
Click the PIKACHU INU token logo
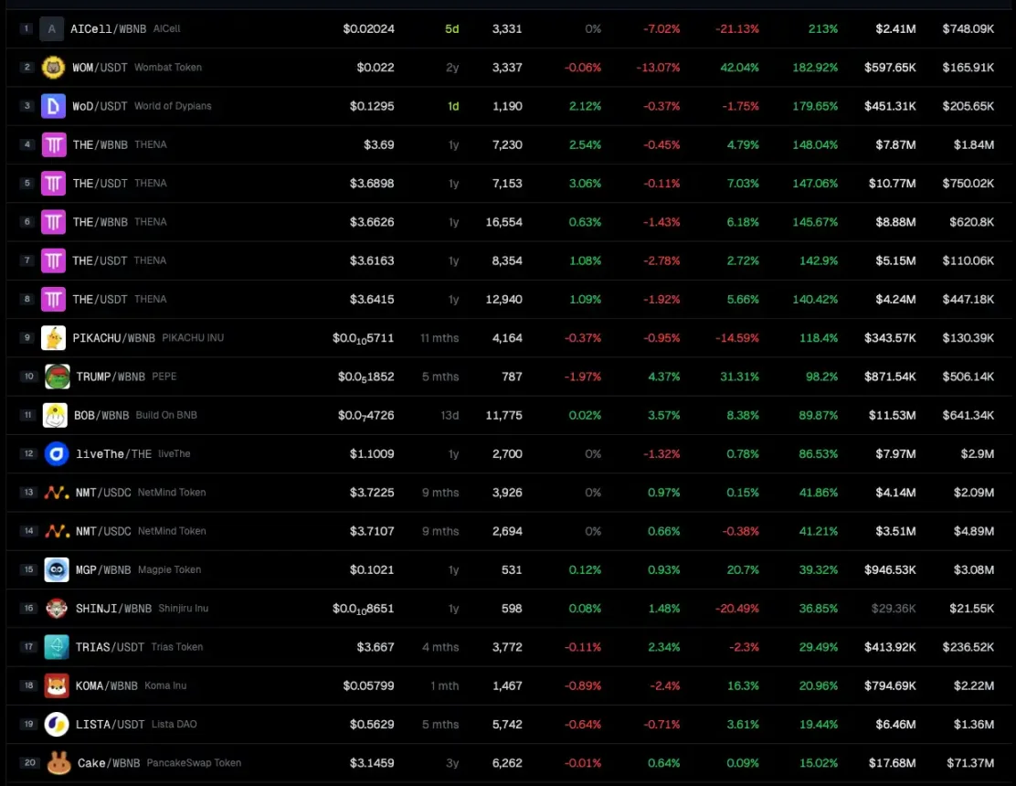(53, 337)
